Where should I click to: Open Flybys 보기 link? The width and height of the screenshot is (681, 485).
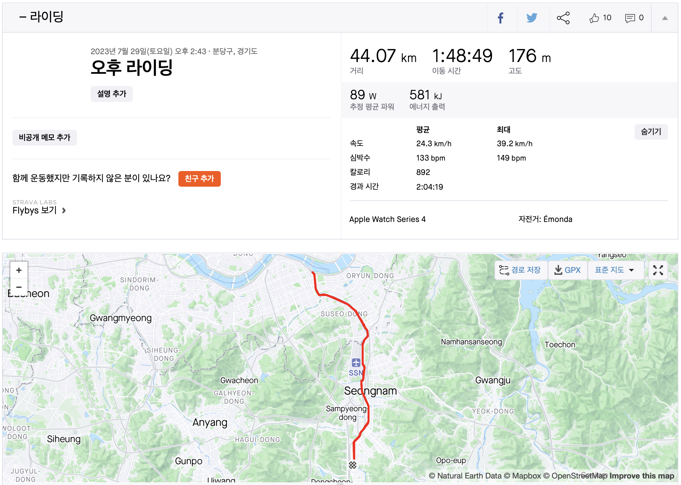click(39, 211)
